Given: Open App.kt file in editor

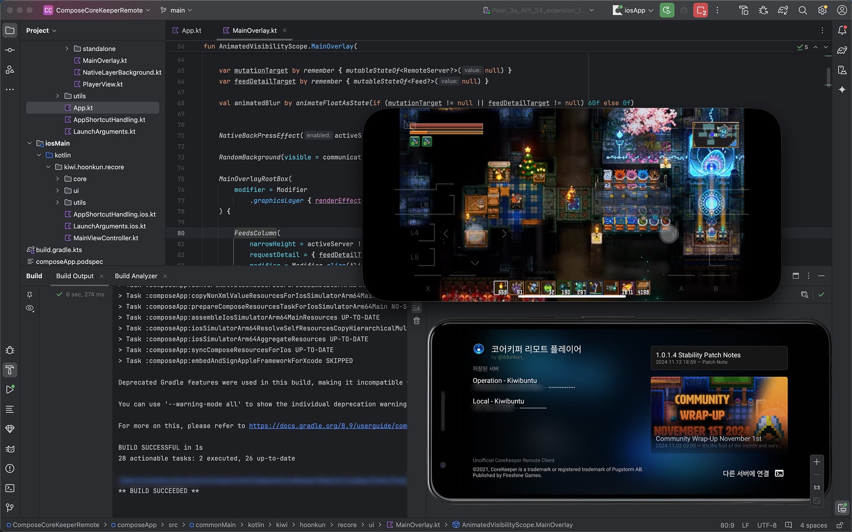Looking at the screenshot, I should point(83,107).
